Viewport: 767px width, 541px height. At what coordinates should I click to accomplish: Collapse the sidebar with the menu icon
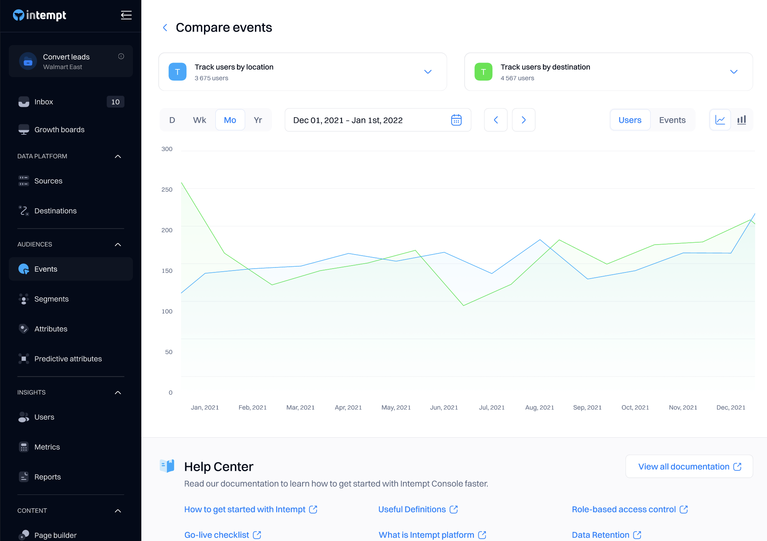126,15
